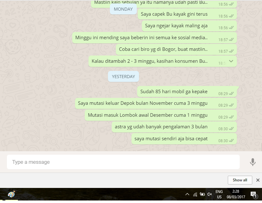
Task: Click the Show all downloads button
Action: click(240, 180)
